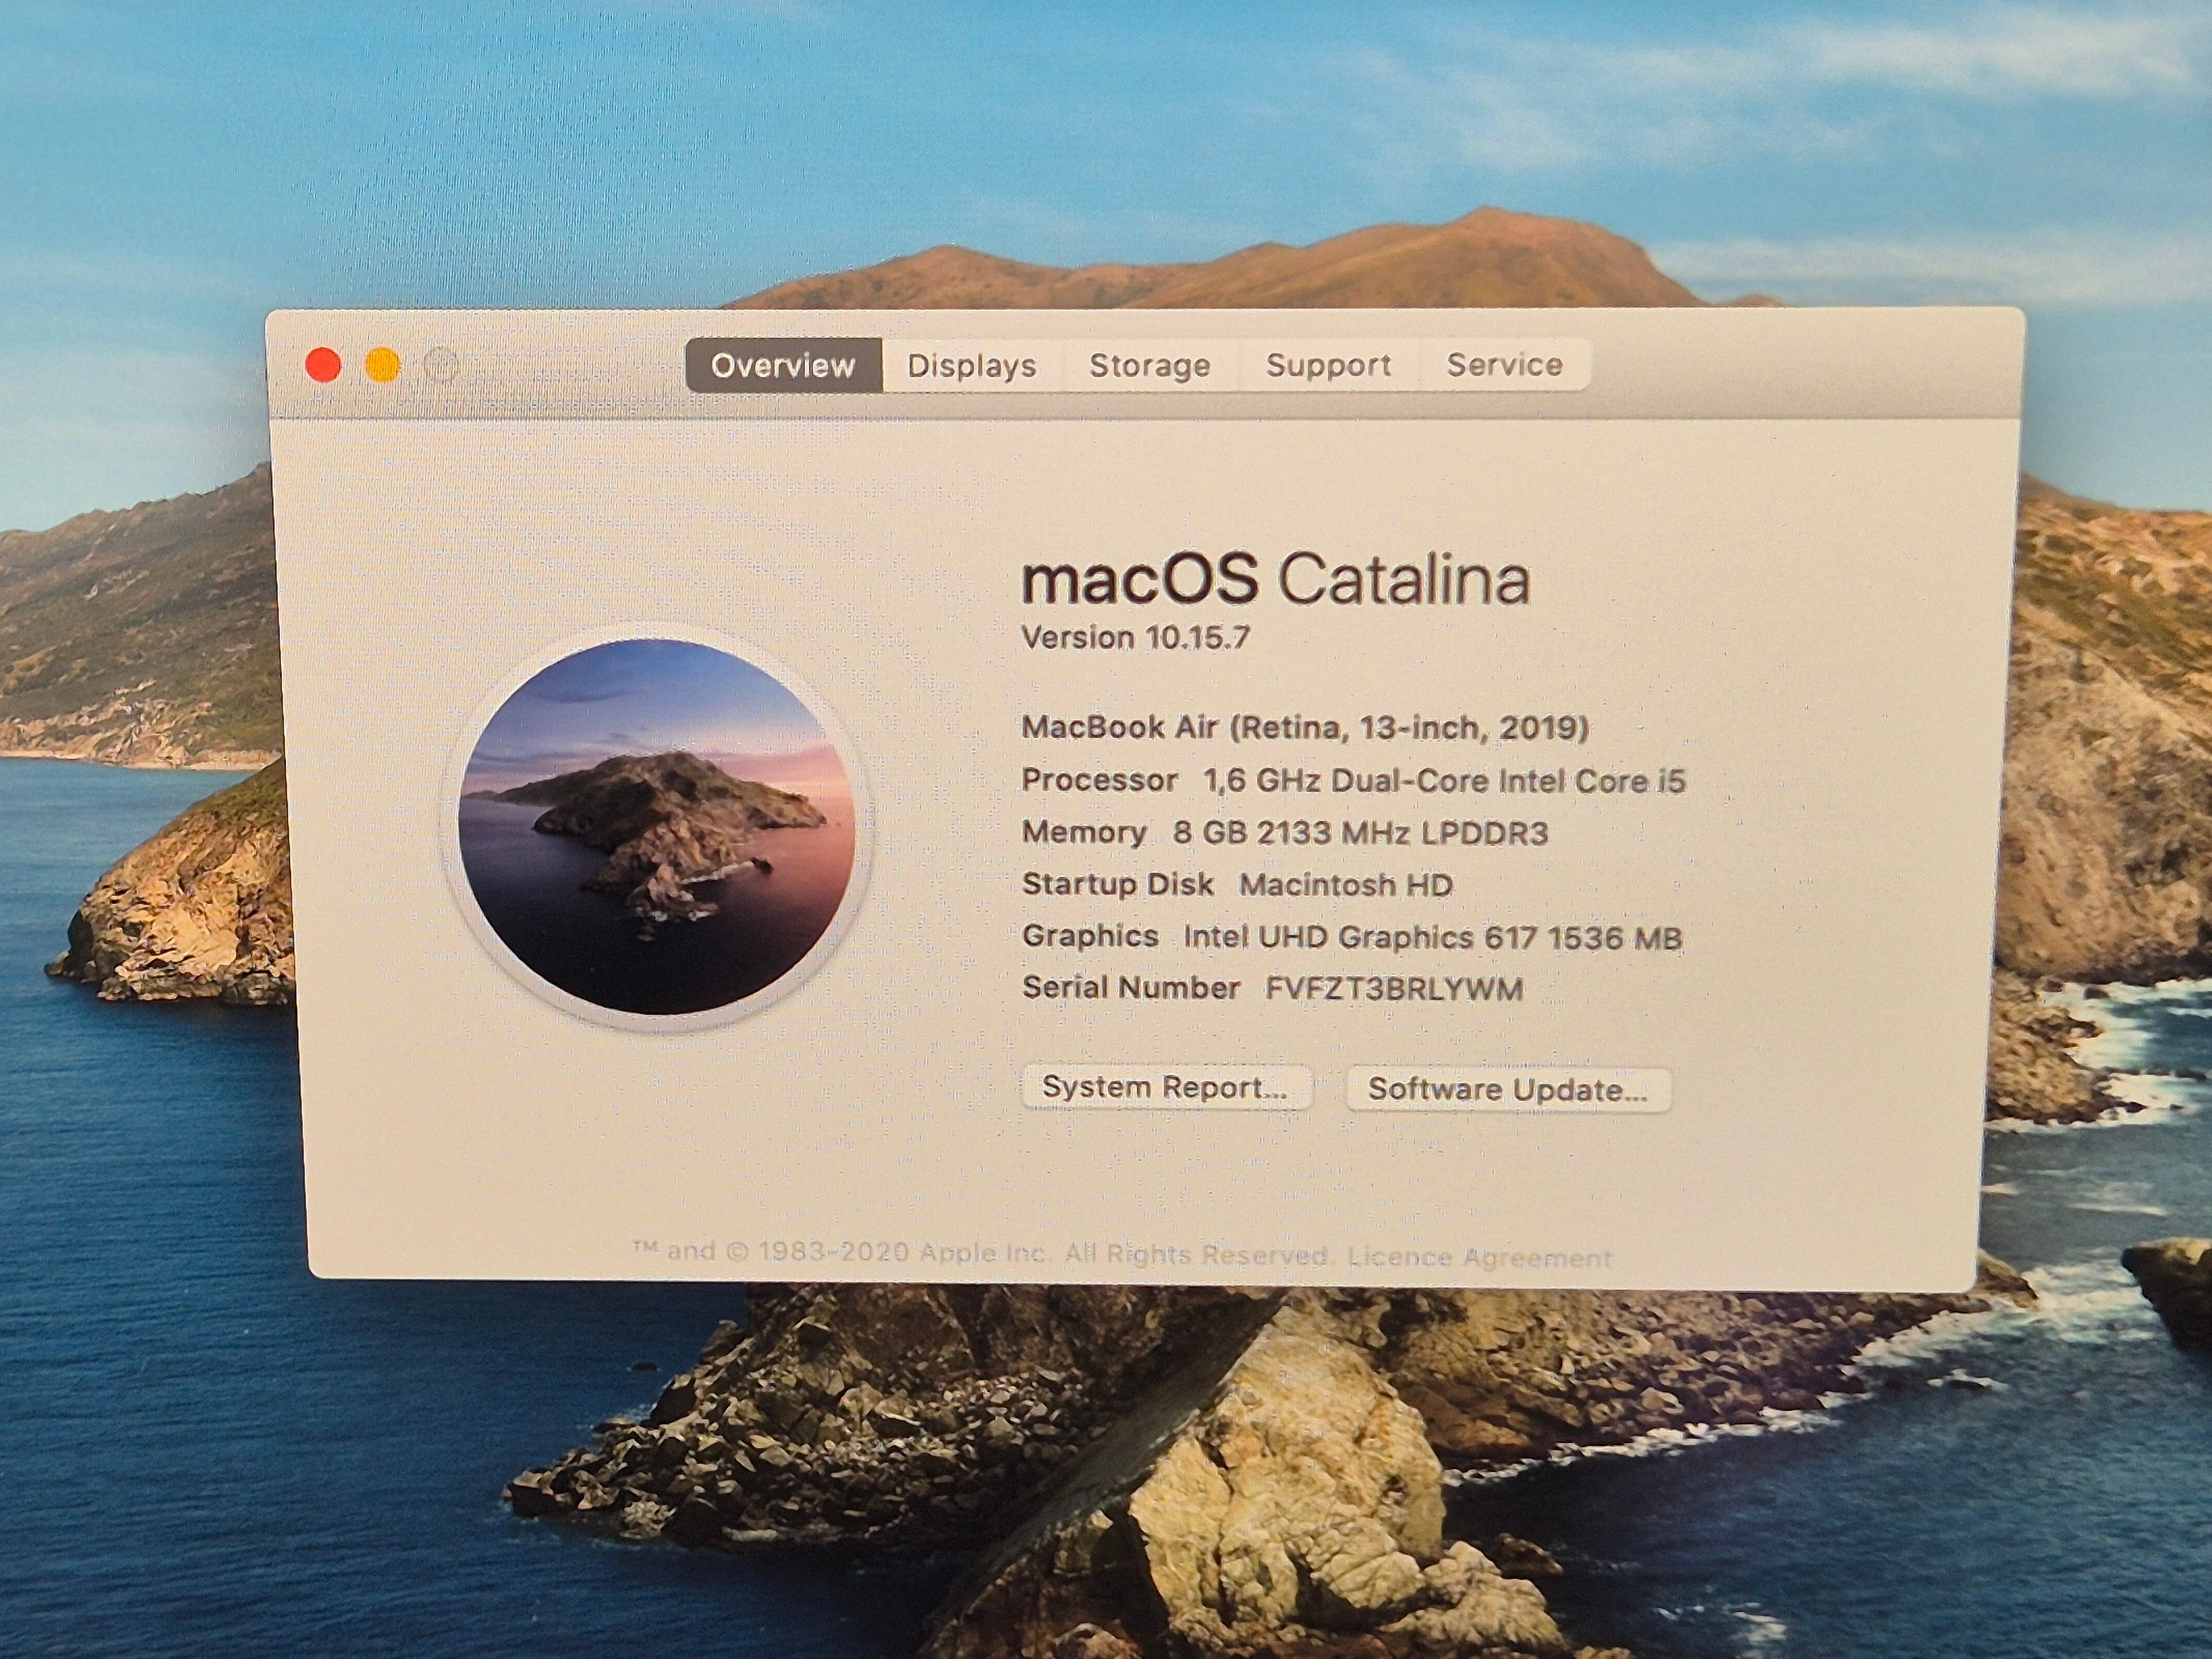The image size is (2212, 1659).
Task: Click the MacBook Air model line
Action: [x=1305, y=727]
